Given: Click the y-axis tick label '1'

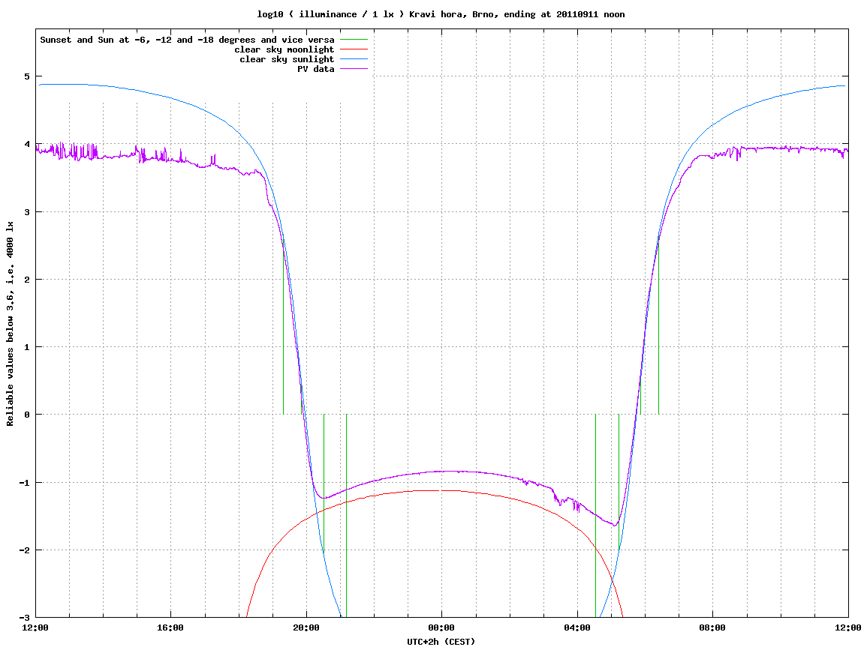Looking at the screenshot, I should (27, 347).
